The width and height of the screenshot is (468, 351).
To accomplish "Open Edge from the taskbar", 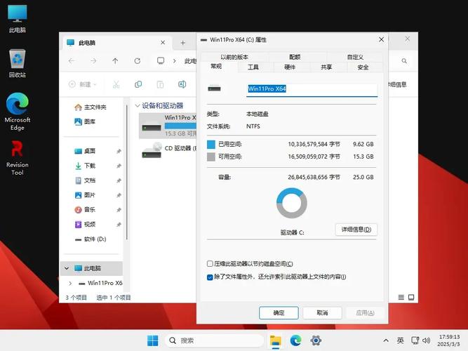I will point(295,340).
